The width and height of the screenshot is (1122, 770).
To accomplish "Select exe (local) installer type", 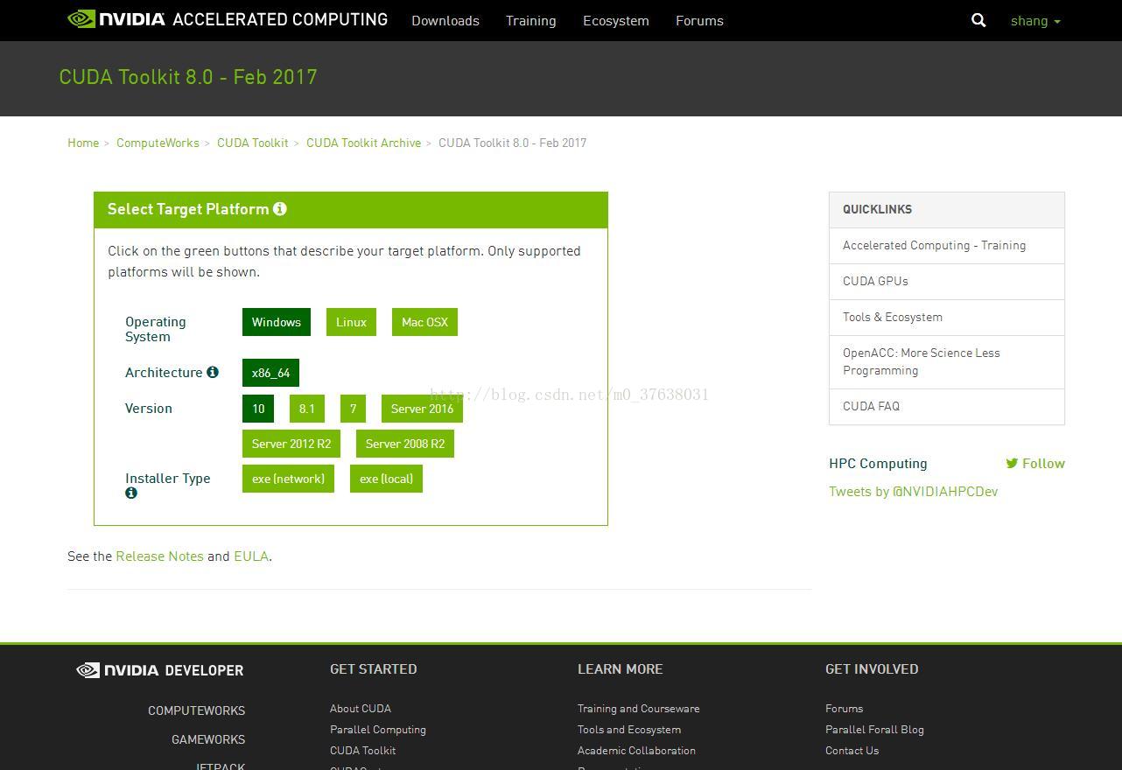I will (386, 479).
